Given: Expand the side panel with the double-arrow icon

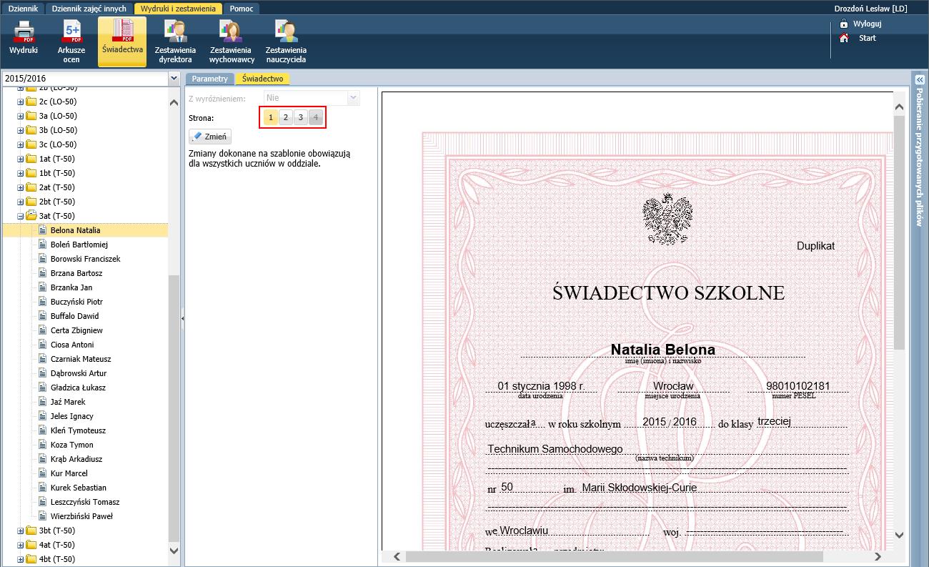Looking at the screenshot, I should tap(920, 80).
